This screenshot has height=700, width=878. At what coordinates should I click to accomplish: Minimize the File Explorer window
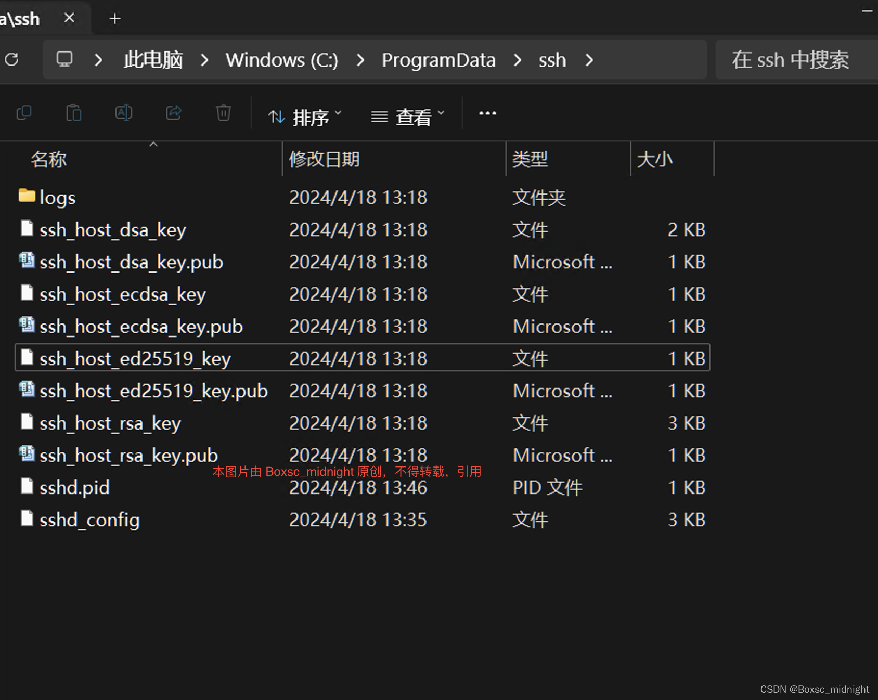867,11
